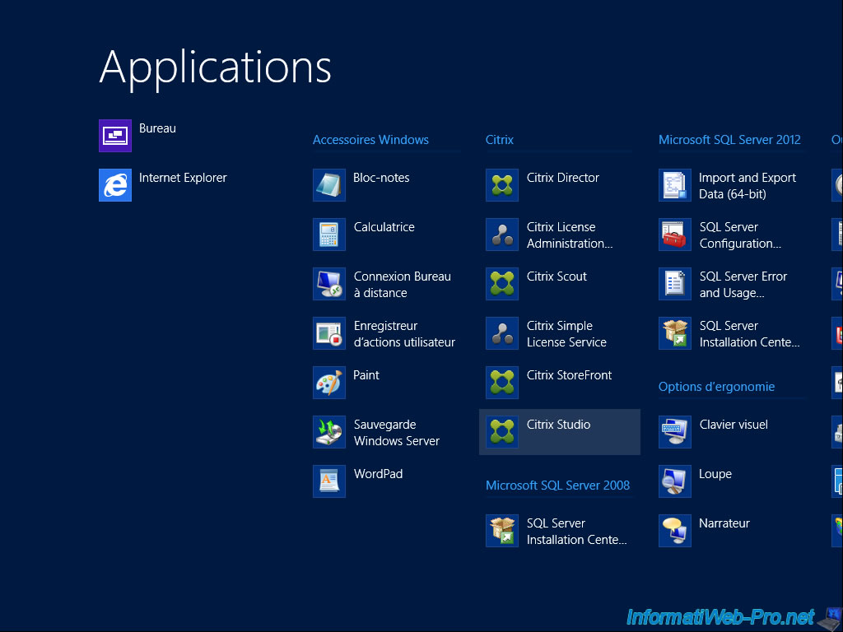
Task: Open the Calculatrice calculator icon
Action: pyautogui.click(x=329, y=235)
